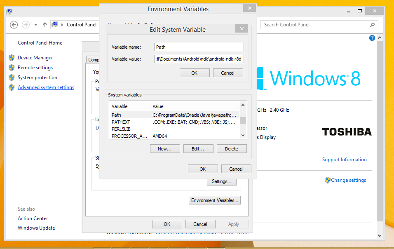Go up one level with the Up arrow
This screenshot has width=394, height=249.
pos(45,25)
